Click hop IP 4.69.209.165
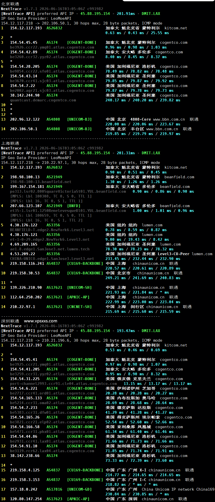This screenshot has width=215, height=502. click(24, 244)
